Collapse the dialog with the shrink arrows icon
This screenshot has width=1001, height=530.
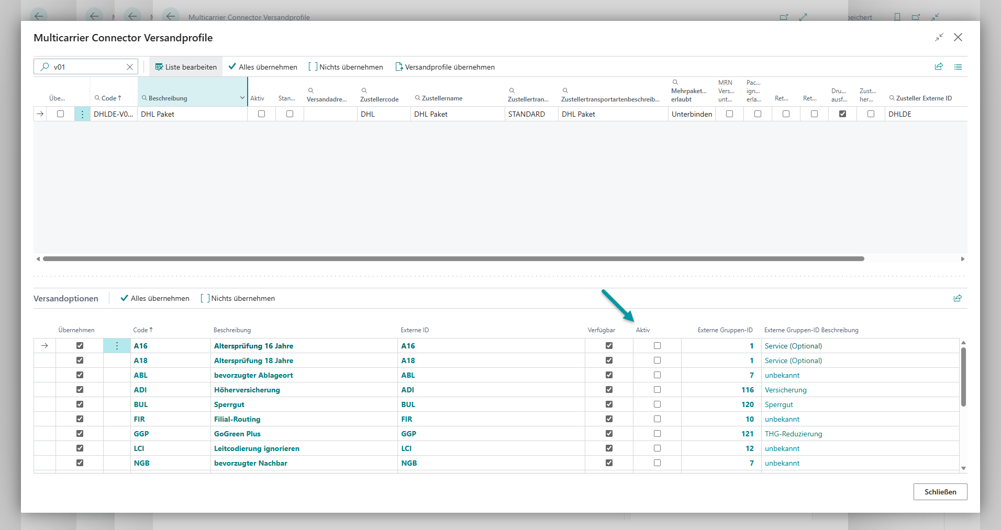939,37
